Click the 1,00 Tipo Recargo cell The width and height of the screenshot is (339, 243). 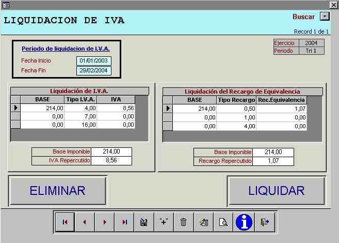point(236,117)
